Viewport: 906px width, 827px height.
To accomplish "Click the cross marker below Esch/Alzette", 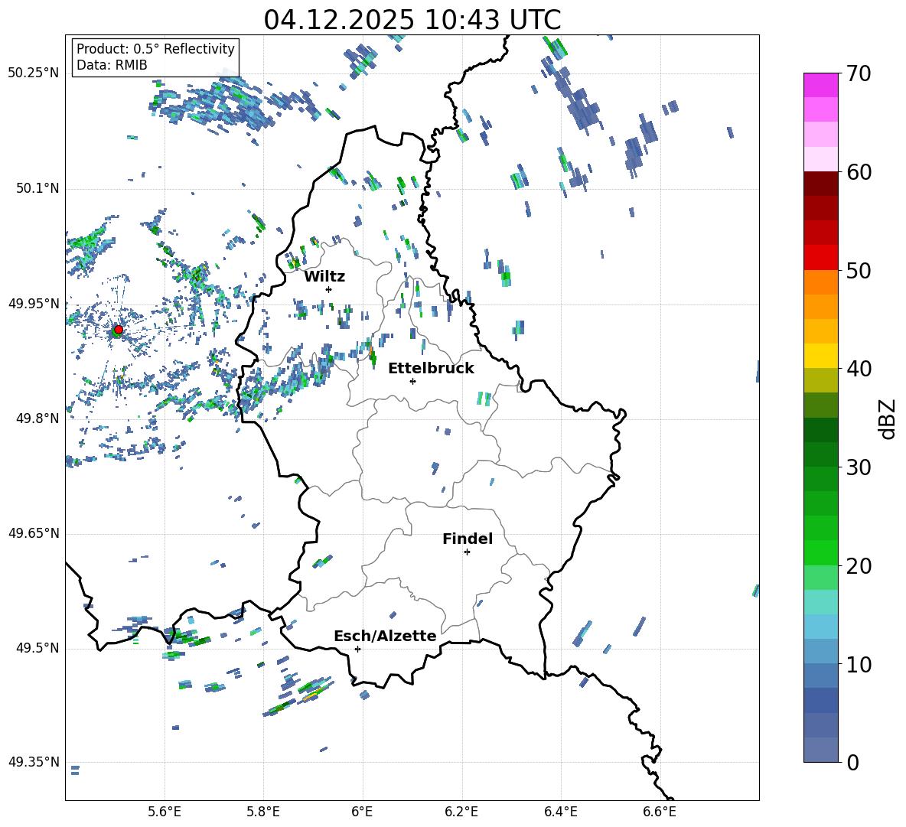I will pyautogui.click(x=357, y=649).
